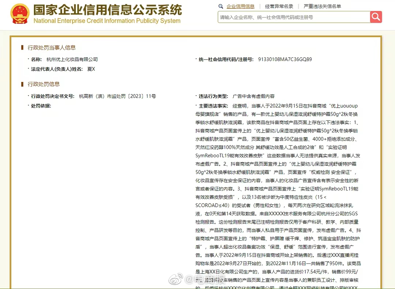The image size is (395, 289).
Task: Click the legal representative value 夏X
Action: (91, 69)
